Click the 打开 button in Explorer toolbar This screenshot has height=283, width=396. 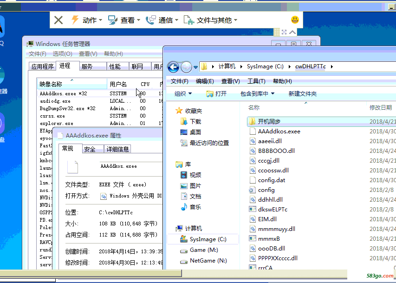(216, 93)
